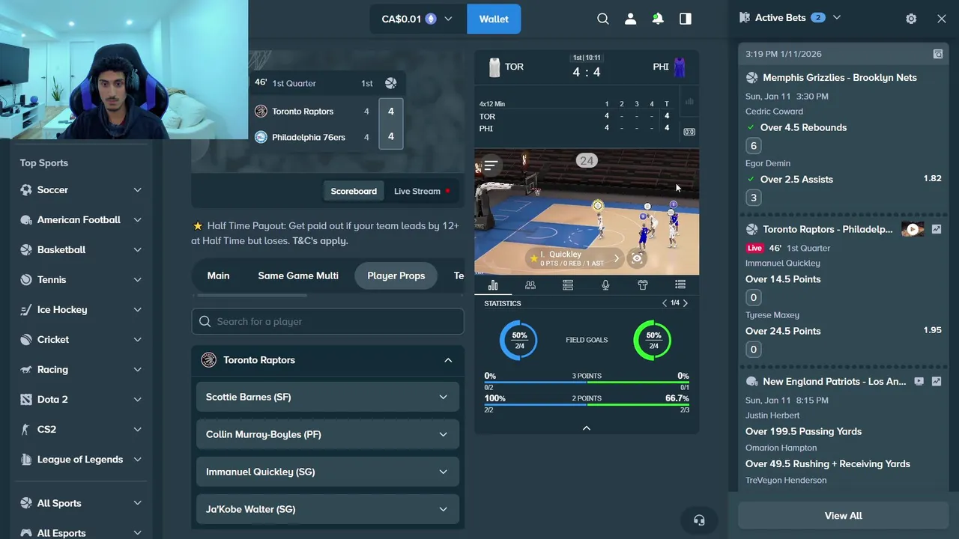
Task: Select the lineups jersey tab in tracker
Action: point(643,284)
